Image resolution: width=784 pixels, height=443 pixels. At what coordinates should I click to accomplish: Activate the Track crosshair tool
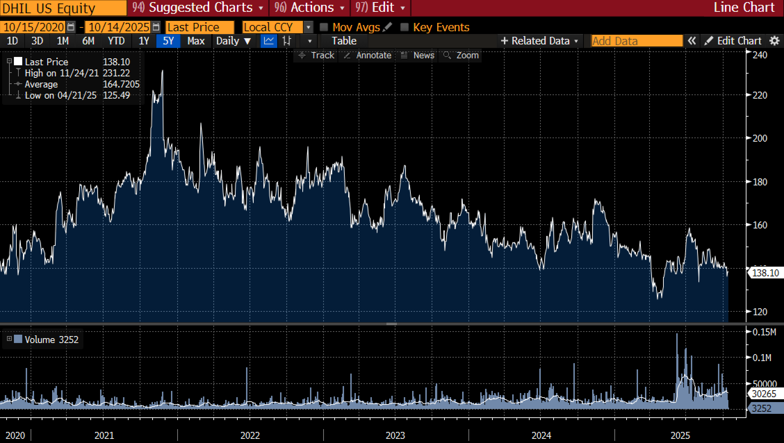click(x=316, y=56)
